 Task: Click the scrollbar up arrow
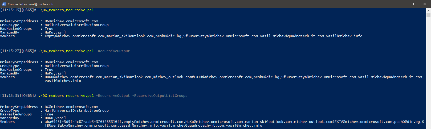(429, 10)
